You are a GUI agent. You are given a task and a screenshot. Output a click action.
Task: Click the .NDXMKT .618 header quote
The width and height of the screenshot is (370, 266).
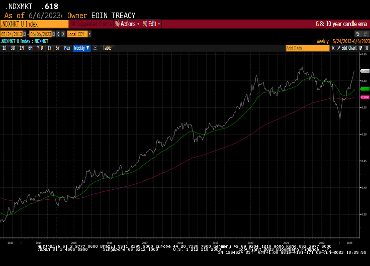point(32,7)
